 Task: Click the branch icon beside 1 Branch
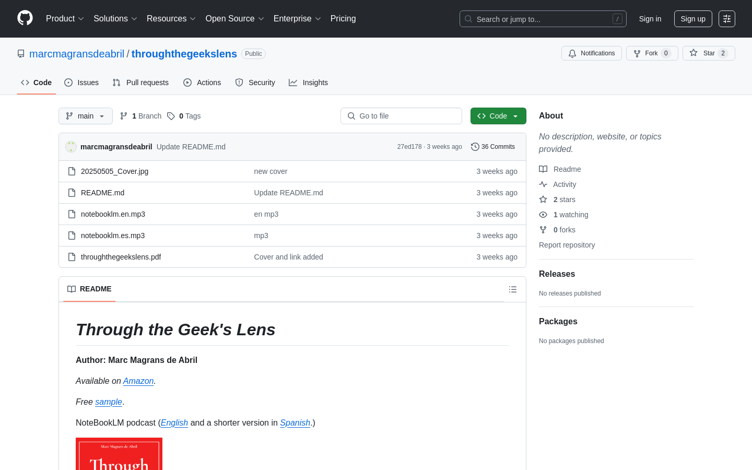[124, 116]
